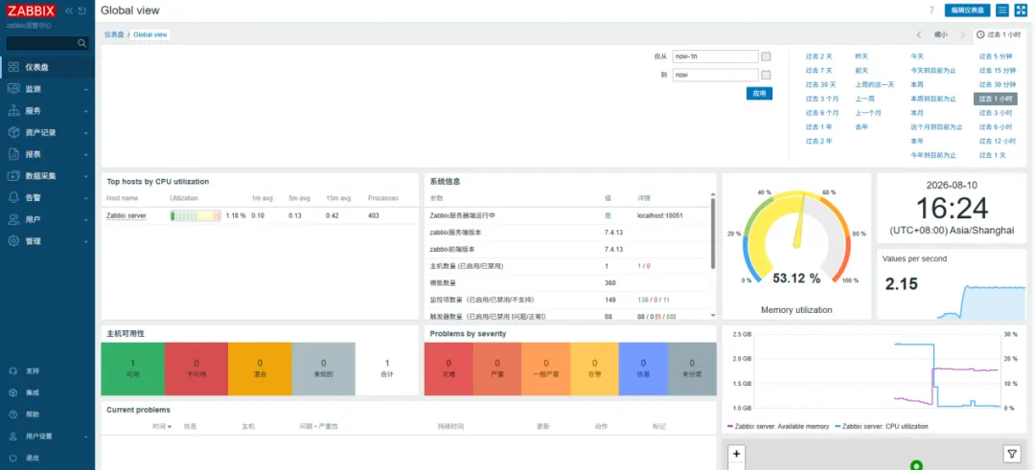Open the calendar picker beside the 自从 field

point(766,56)
